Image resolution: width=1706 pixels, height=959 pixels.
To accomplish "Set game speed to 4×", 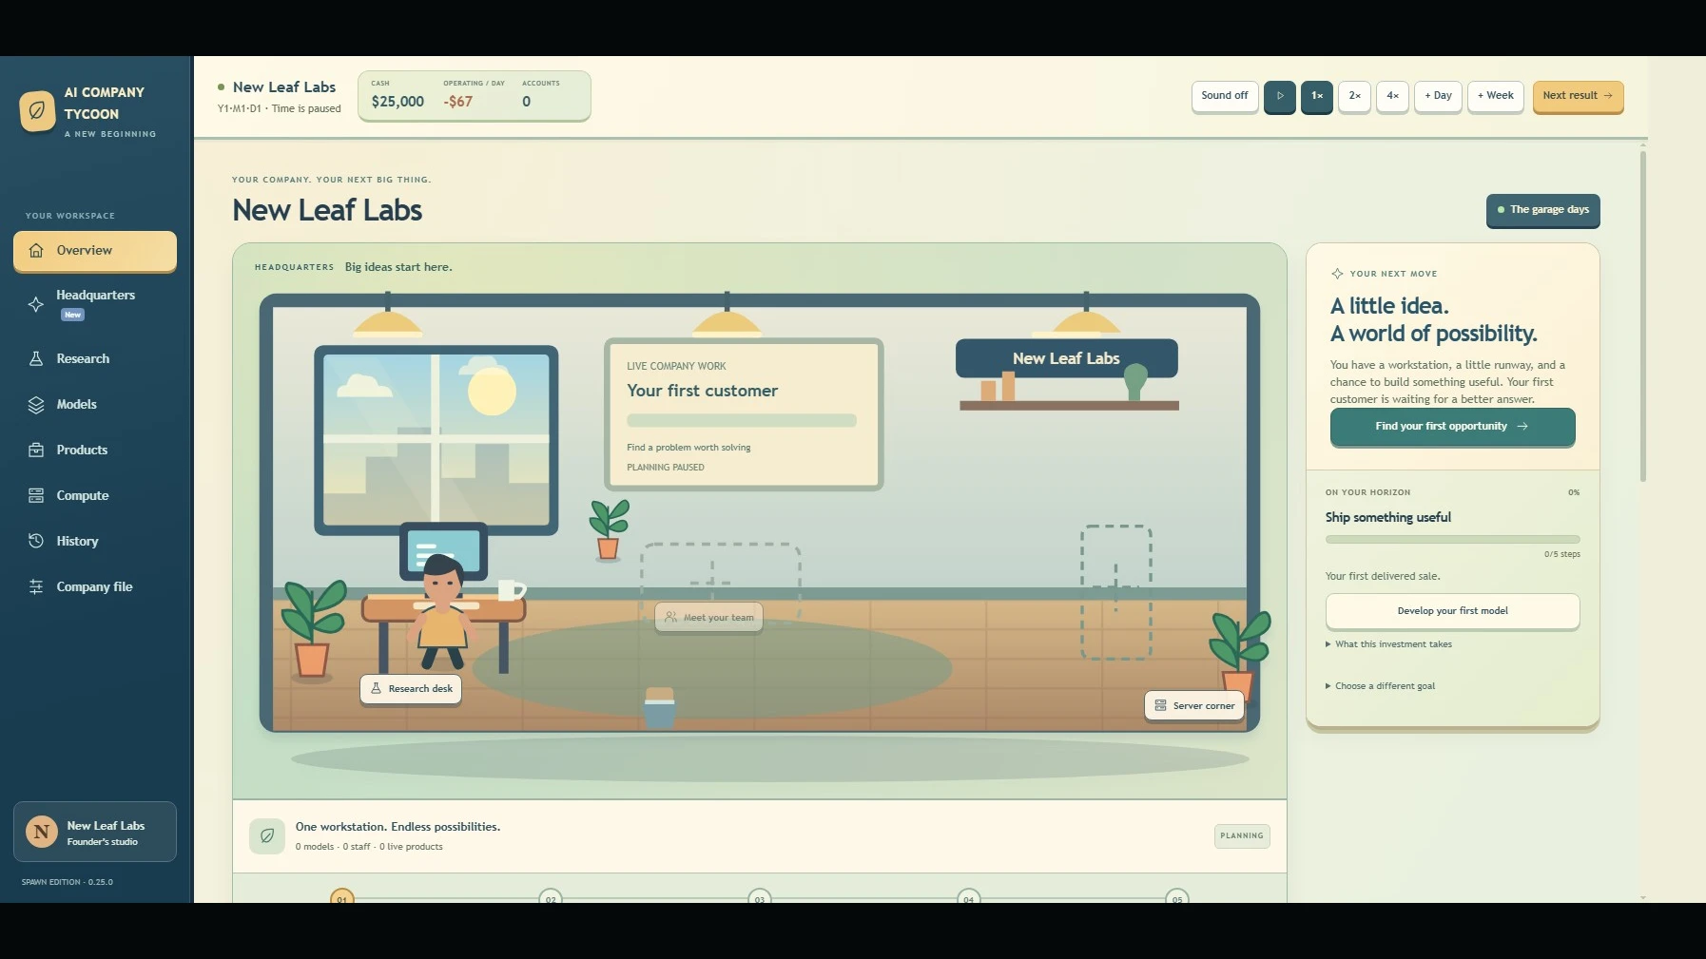I will click(x=1392, y=96).
